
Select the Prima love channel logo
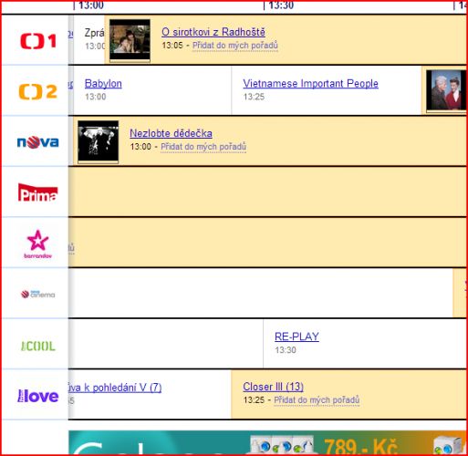38,396
